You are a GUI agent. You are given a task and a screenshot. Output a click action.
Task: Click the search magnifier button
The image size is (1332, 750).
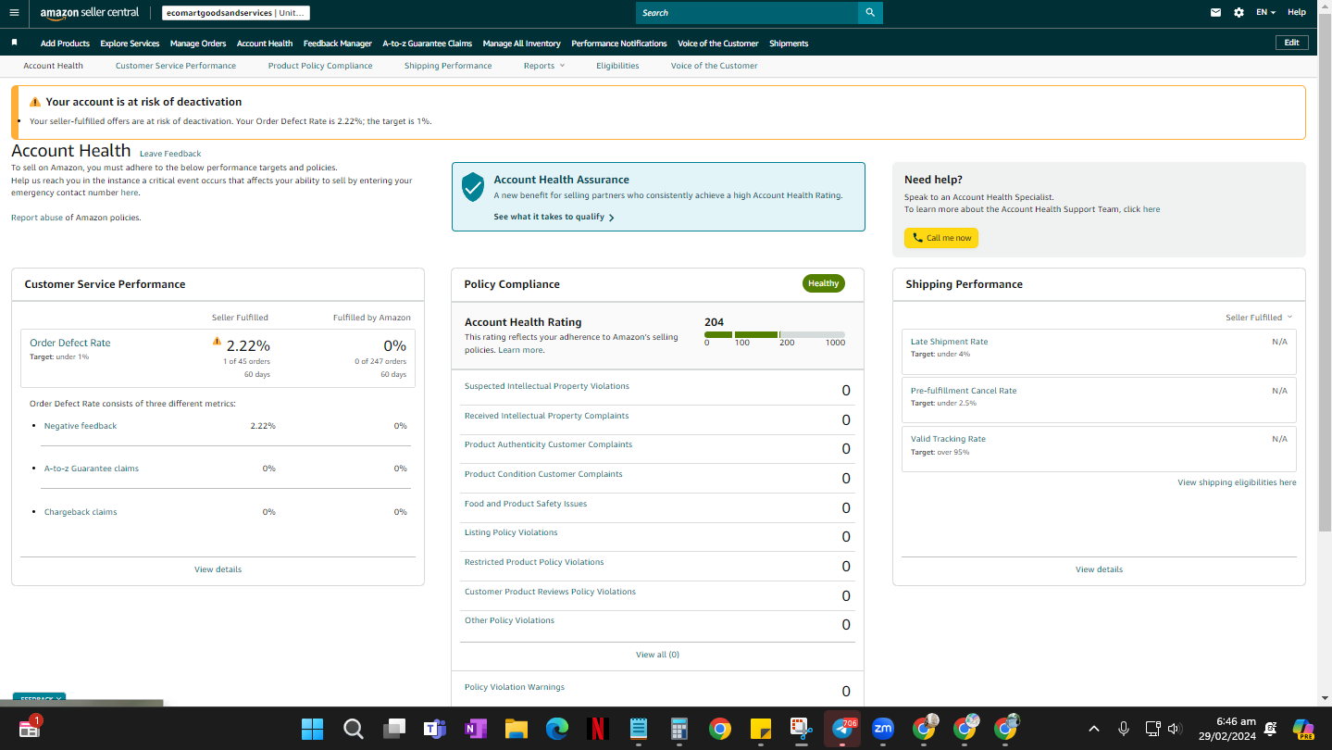(x=870, y=13)
